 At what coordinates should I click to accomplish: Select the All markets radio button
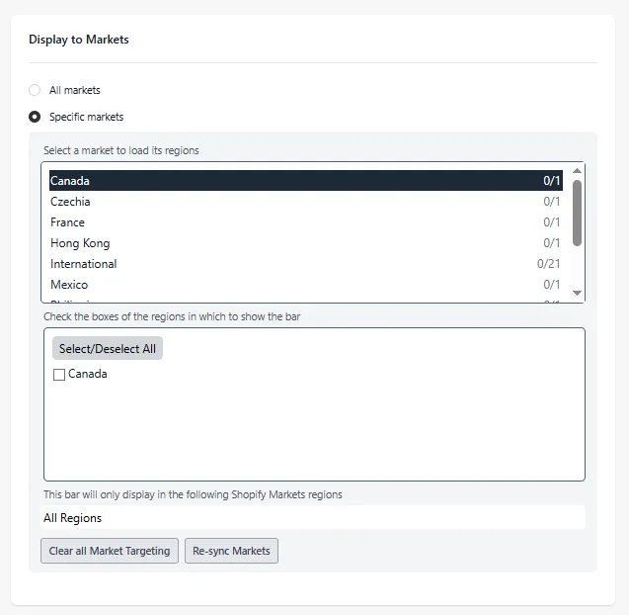35,90
